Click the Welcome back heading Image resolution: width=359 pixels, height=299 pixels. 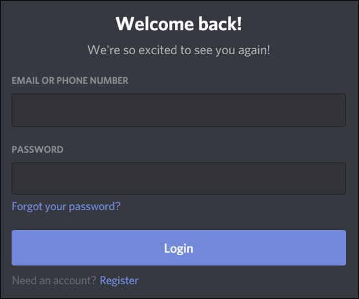click(179, 24)
